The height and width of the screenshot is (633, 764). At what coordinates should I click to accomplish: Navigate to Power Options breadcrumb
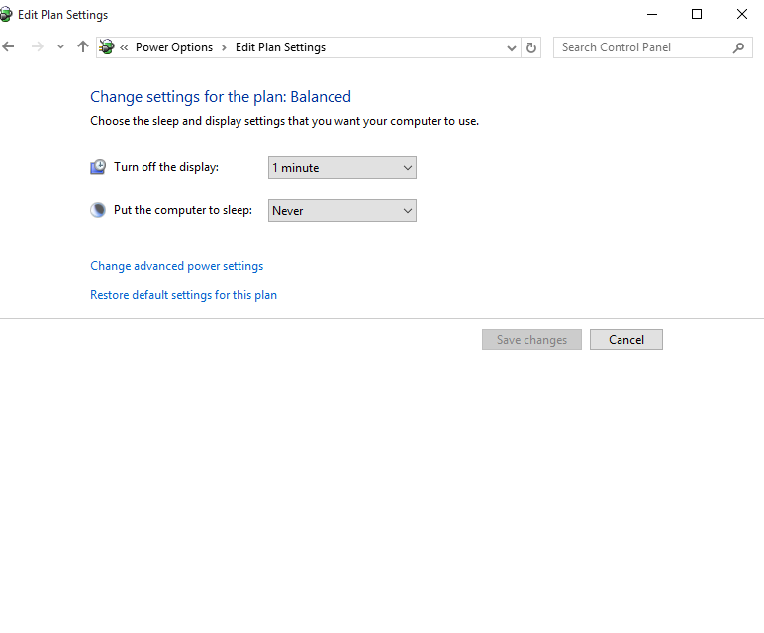(173, 47)
